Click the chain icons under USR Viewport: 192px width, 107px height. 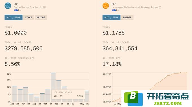[x=16, y=10]
